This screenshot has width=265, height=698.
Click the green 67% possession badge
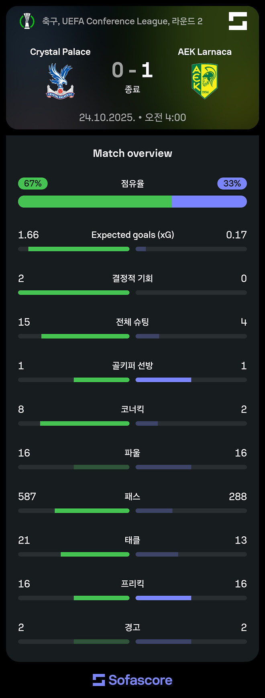33,183
